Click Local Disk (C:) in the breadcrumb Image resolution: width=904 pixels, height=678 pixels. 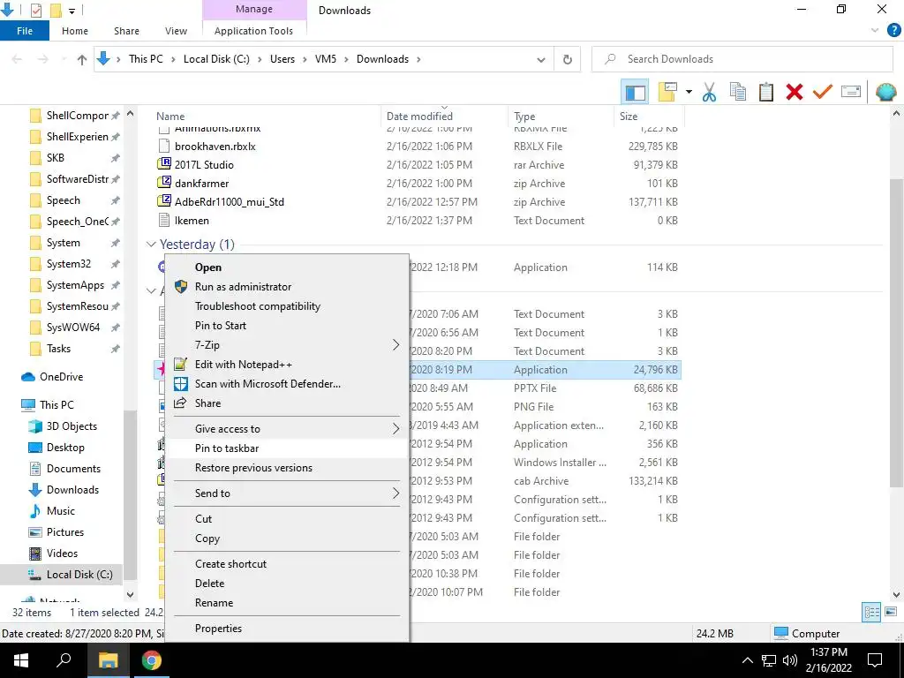pyautogui.click(x=216, y=59)
